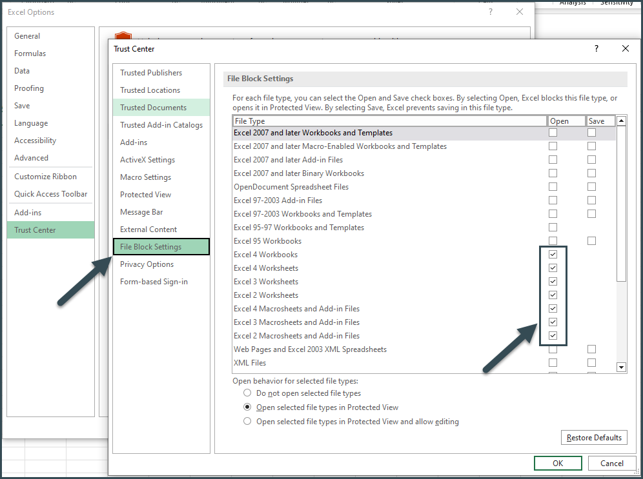The height and width of the screenshot is (479, 643).
Task: Enable Save for Excel 97-2003 Add-in Files
Action: point(591,200)
